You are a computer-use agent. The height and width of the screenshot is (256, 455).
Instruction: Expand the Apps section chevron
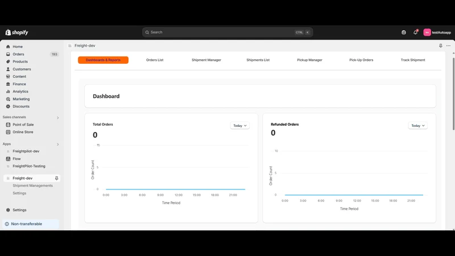(58, 144)
